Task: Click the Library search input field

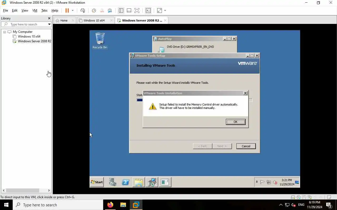Action: 26,24
